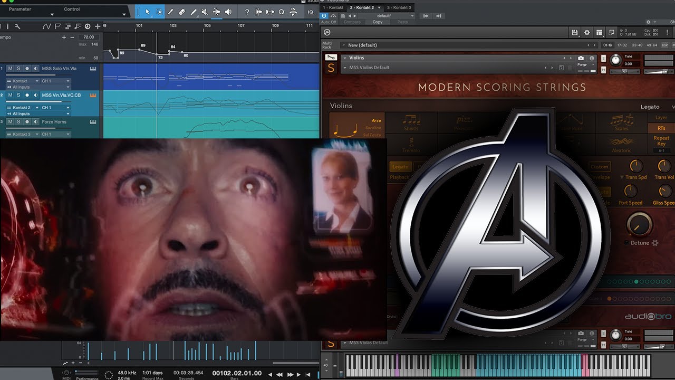This screenshot has width=675, height=380.
Task: Take a snapshot with the camera icon
Action: pyautogui.click(x=581, y=58)
